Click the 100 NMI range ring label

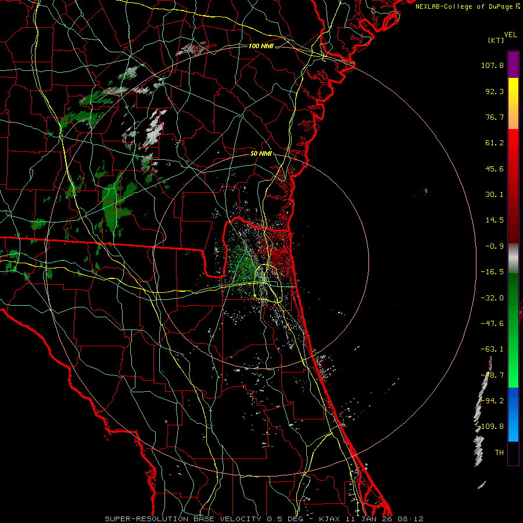[x=261, y=46]
